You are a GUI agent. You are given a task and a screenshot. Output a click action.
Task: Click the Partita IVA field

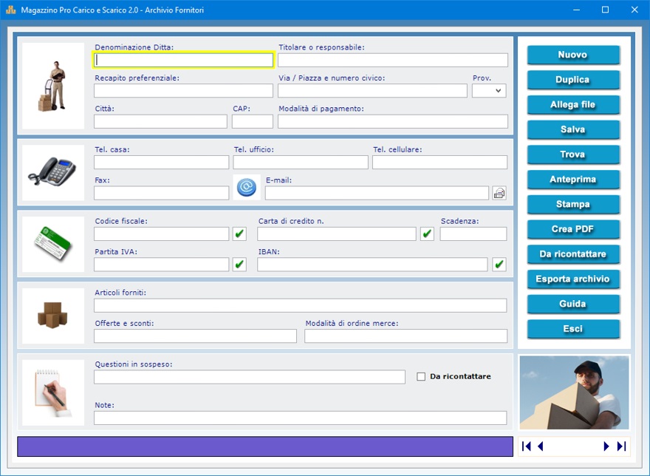[161, 265]
